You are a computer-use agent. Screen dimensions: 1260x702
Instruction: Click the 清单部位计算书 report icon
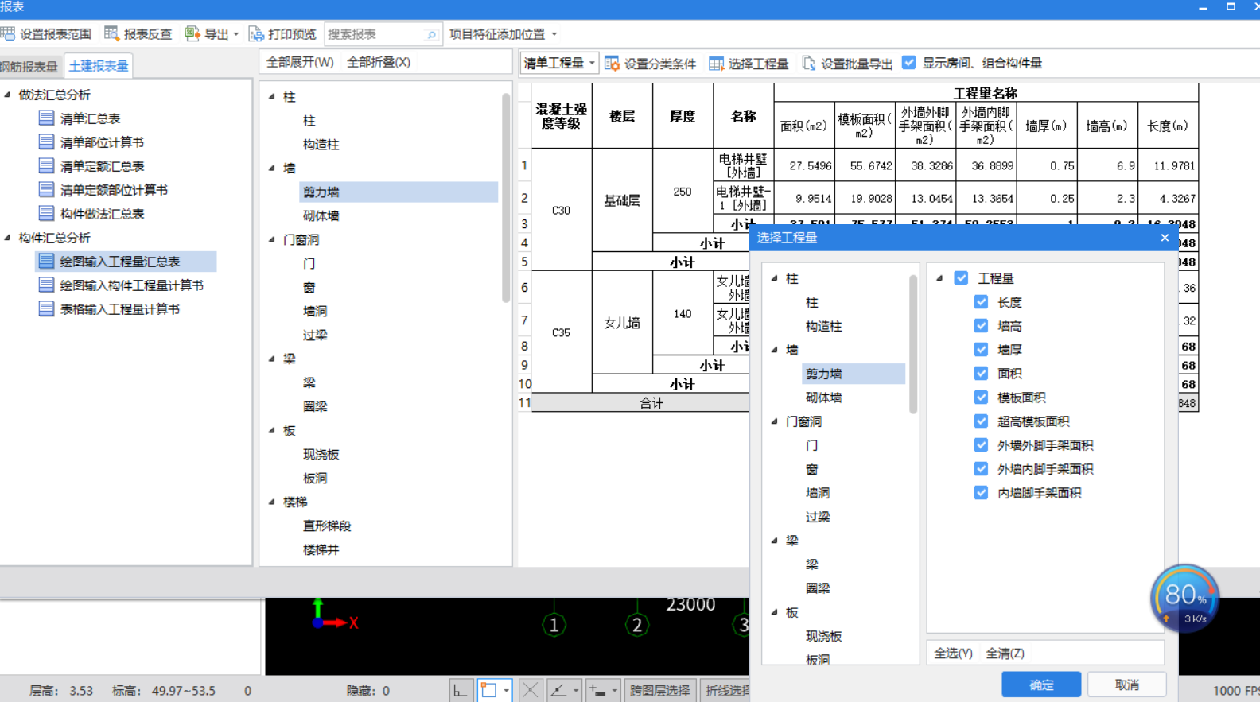pyautogui.click(x=46, y=142)
